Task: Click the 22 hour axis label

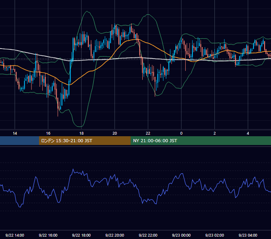Action: tap(148, 133)
